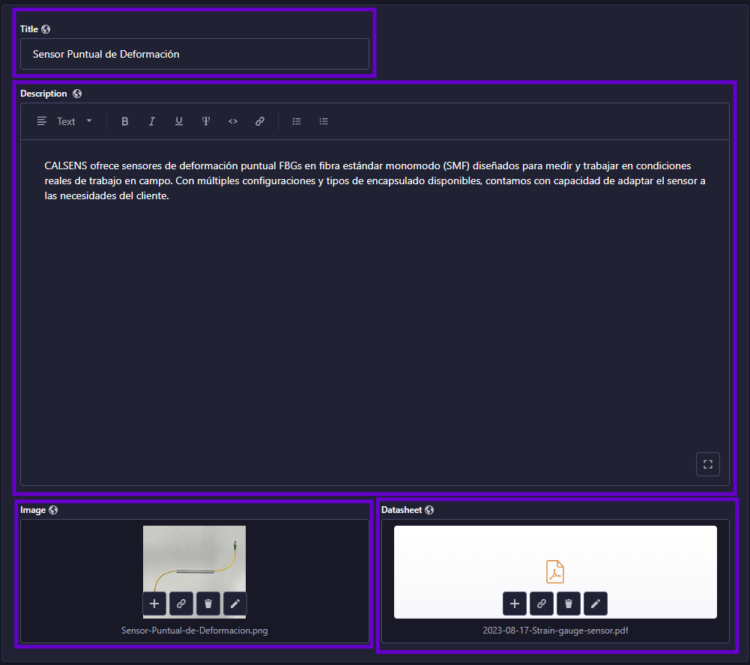Apply italic formatting in the editor
Image resolution: width=750 pixels, height=665 pixels.
click(152, 121)
